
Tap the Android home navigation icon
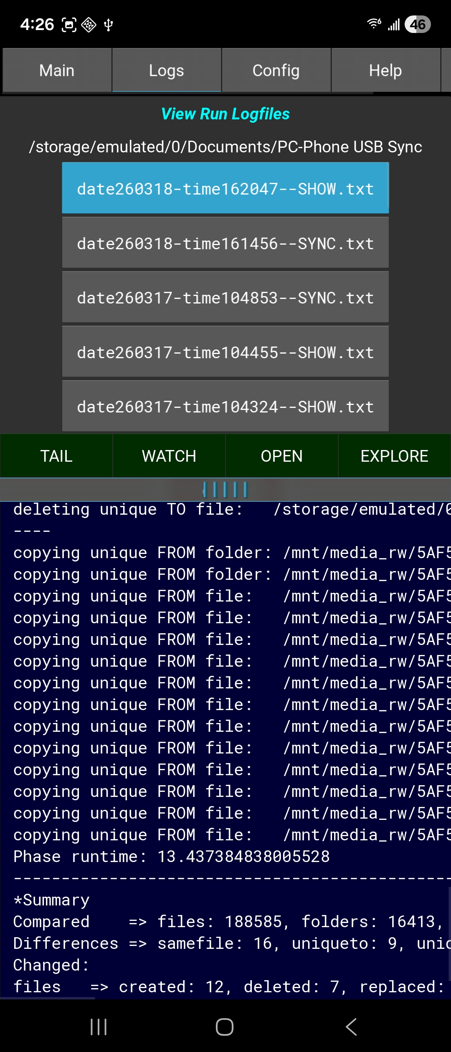[225, 1027]
